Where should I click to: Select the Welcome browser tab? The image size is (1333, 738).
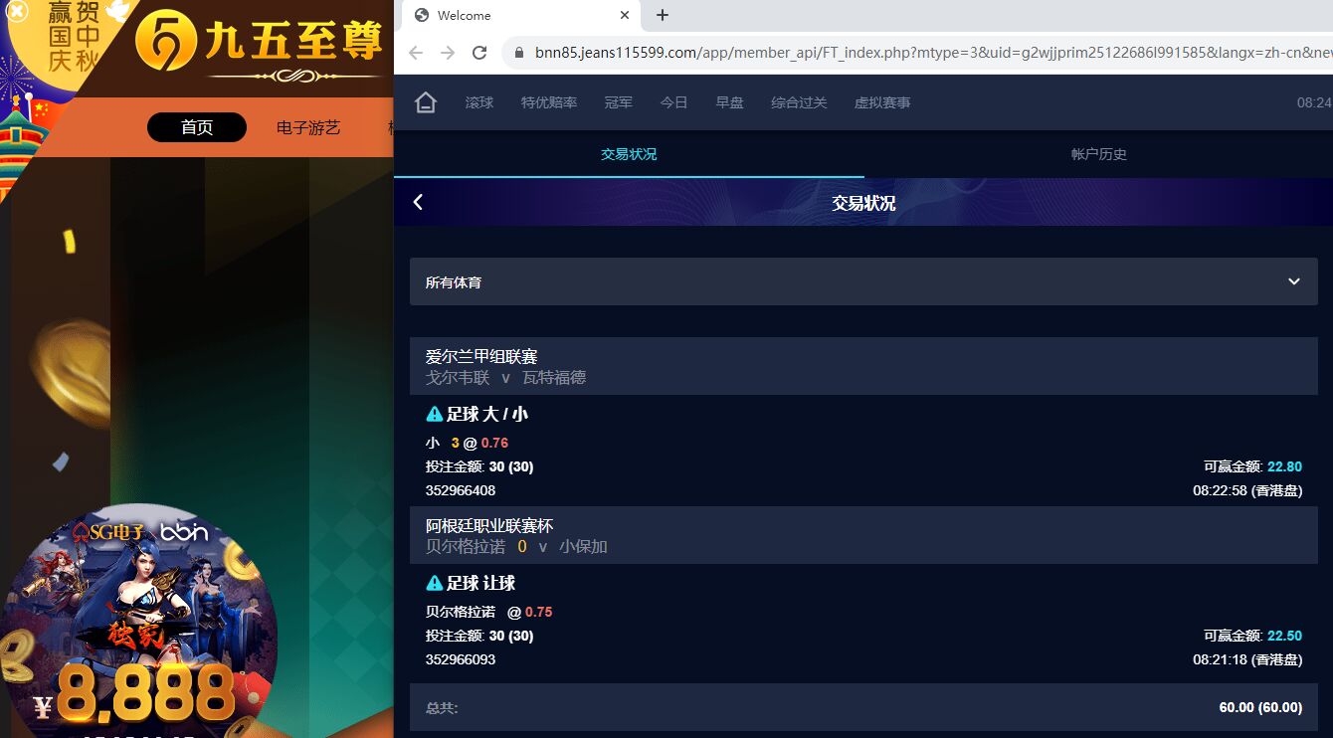[x=521, y=15]
